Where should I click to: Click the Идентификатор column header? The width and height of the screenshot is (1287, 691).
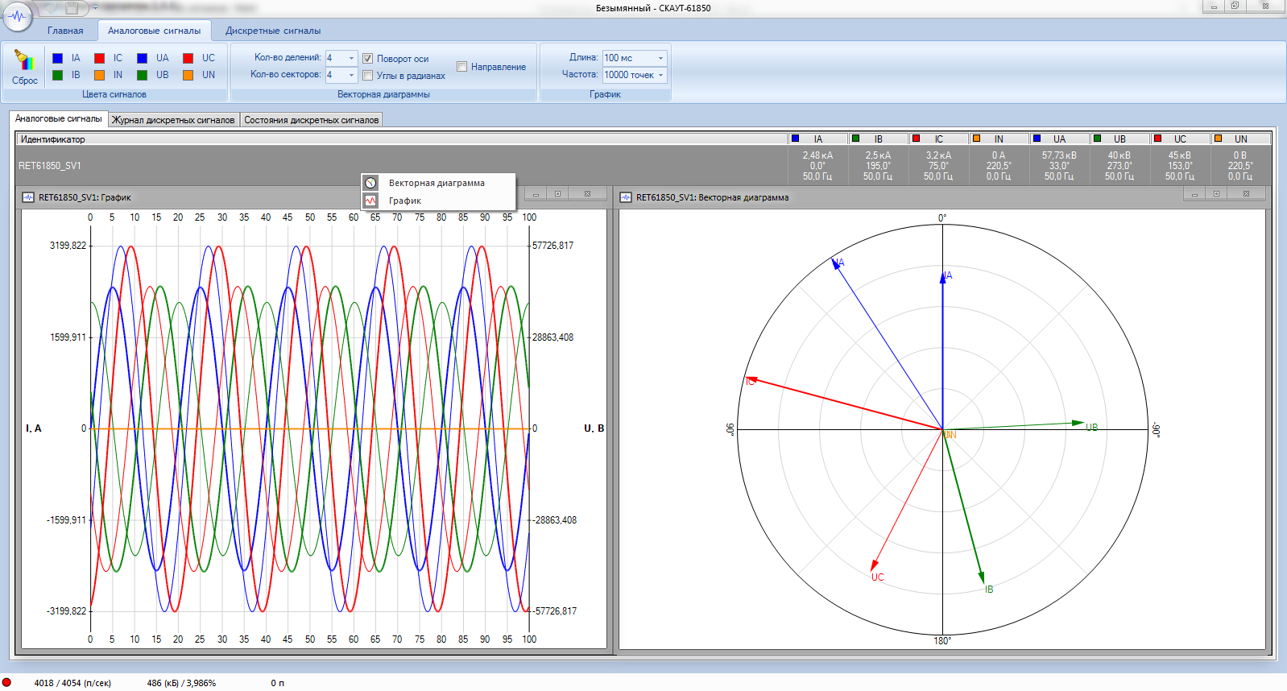[53, 139]
